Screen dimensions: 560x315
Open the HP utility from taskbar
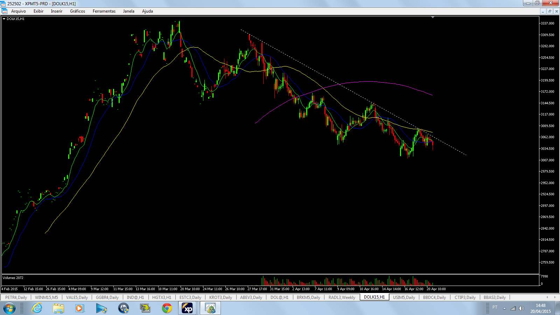click(123, 308)
